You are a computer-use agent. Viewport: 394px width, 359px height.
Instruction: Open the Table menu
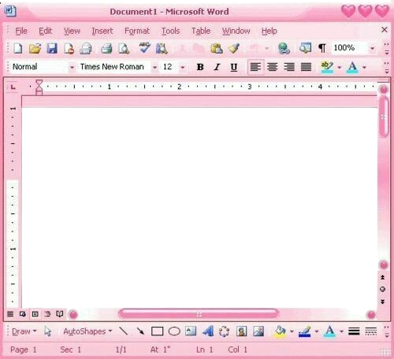(x=201, y=31)
